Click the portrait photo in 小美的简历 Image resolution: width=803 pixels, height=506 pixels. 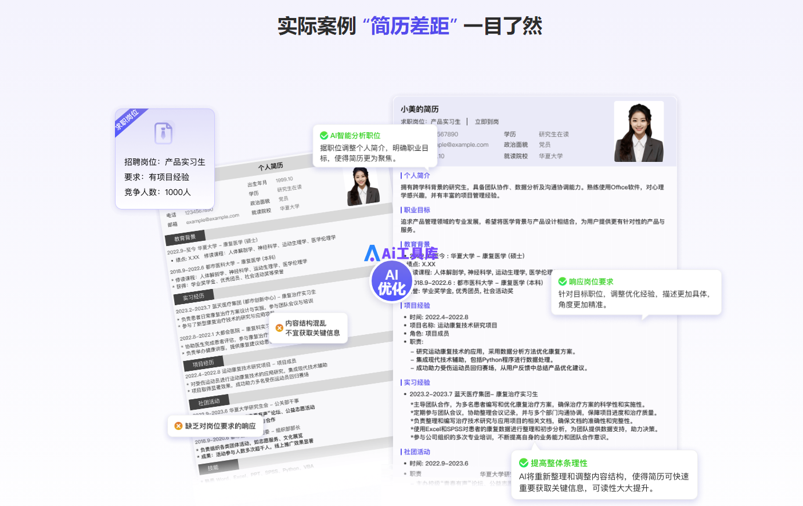pyautogui.click(x=639, y=131)
